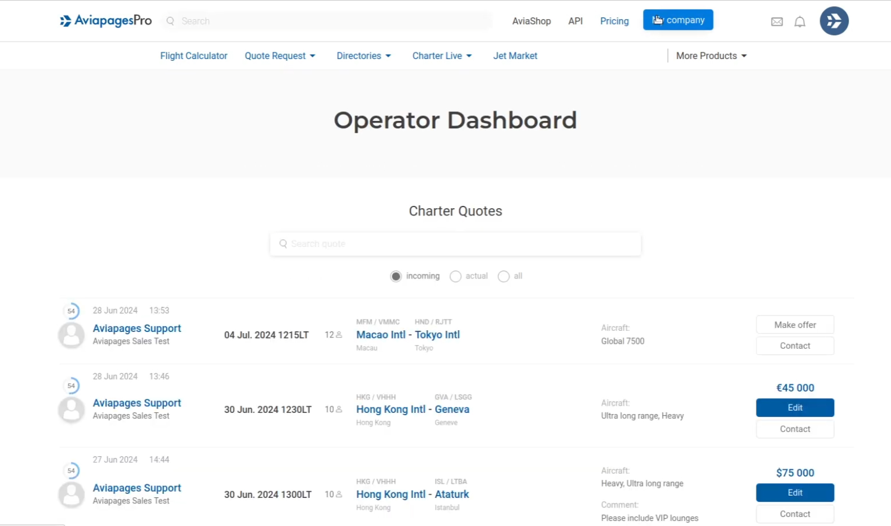Click the $75 000 price
The image size is (891, 526).
[795, 473]
